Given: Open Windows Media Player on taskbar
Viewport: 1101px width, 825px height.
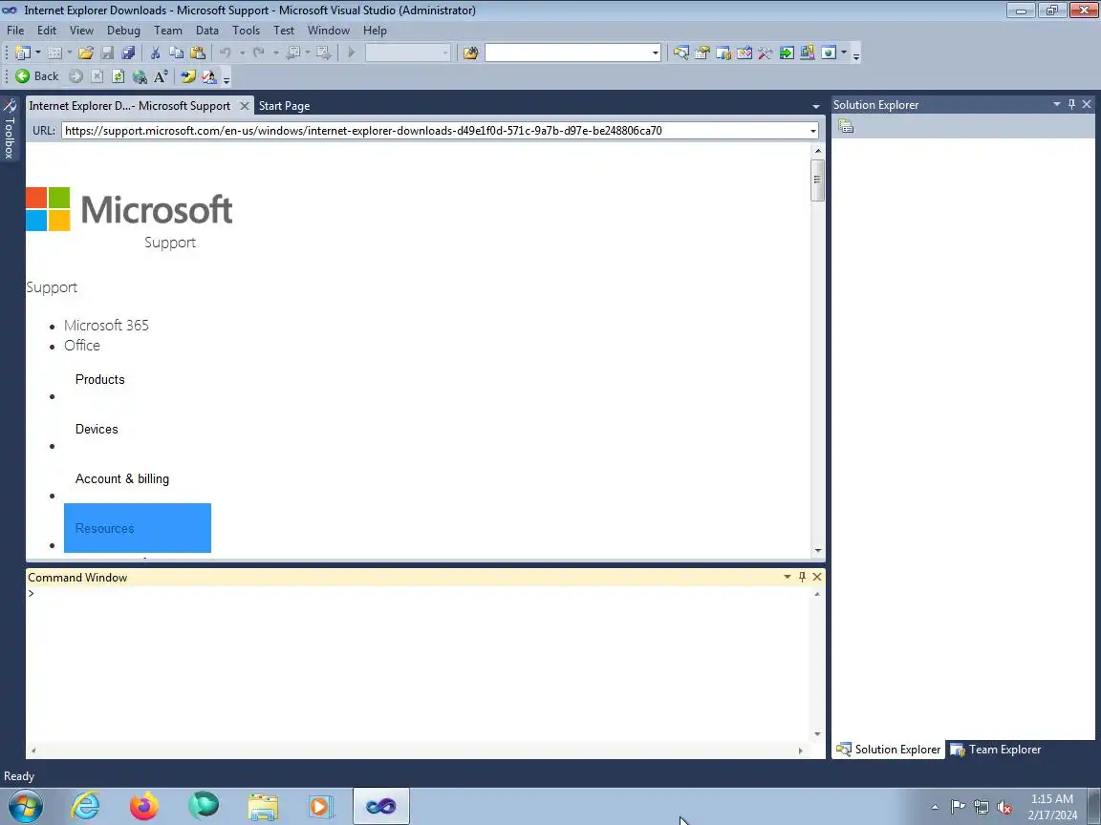Looking at the screenshot, I should click(x=319, y=805).
